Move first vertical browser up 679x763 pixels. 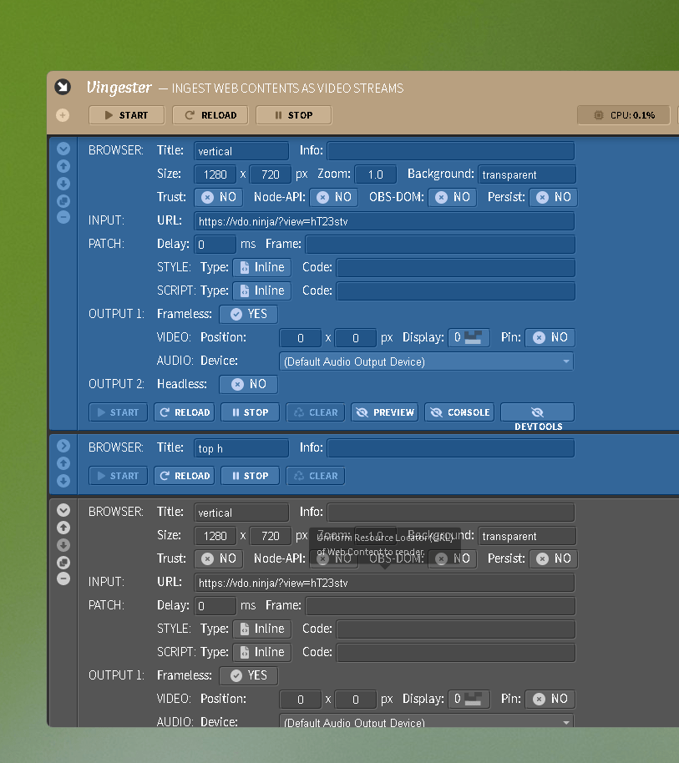[63, 166]
